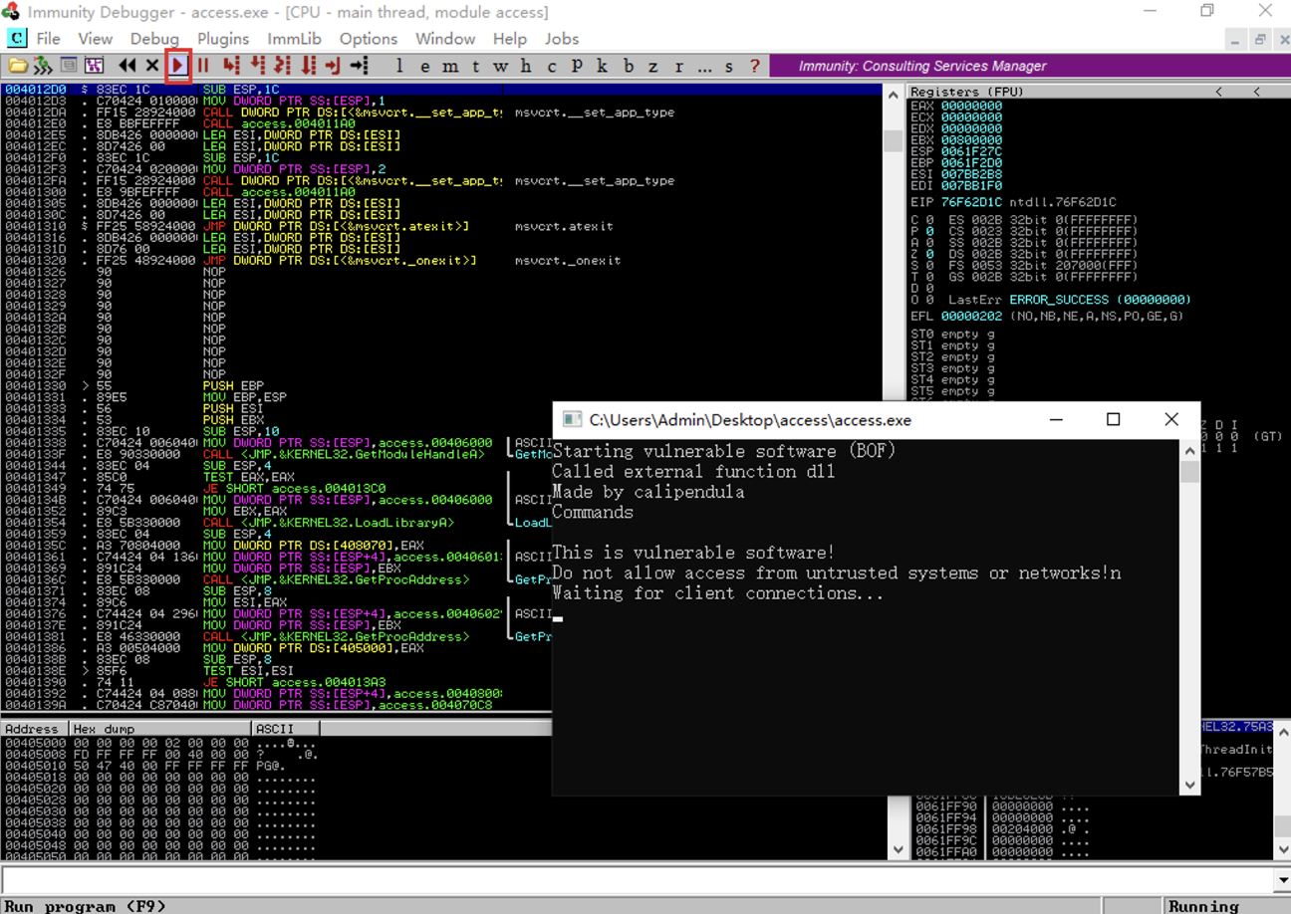Open the ImmLib menu
The height and width of the screenshot is (914, 1291).
coord(294,39)
